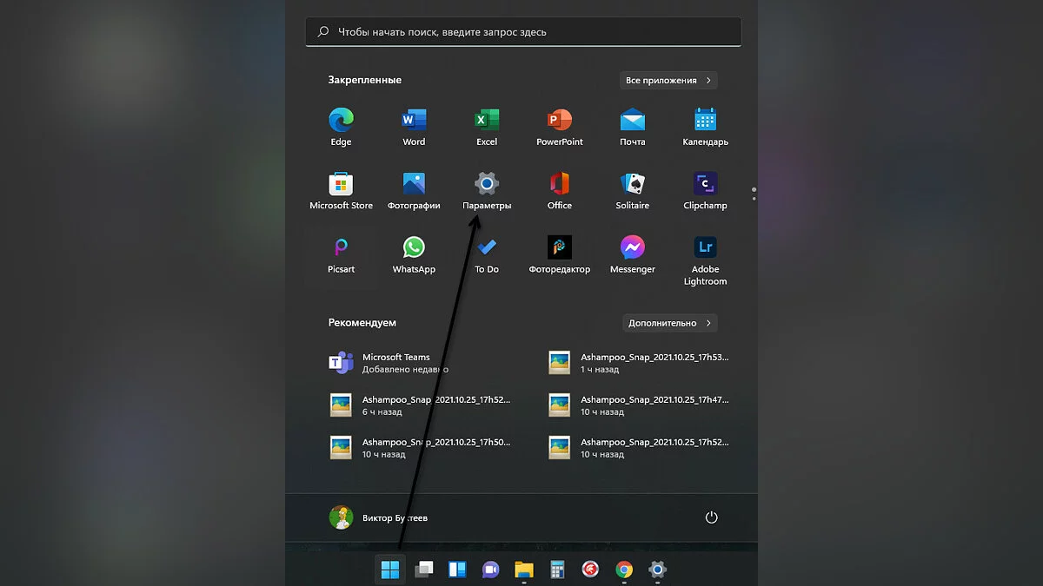Expand Дополнительно recommended items

[670, 323]
